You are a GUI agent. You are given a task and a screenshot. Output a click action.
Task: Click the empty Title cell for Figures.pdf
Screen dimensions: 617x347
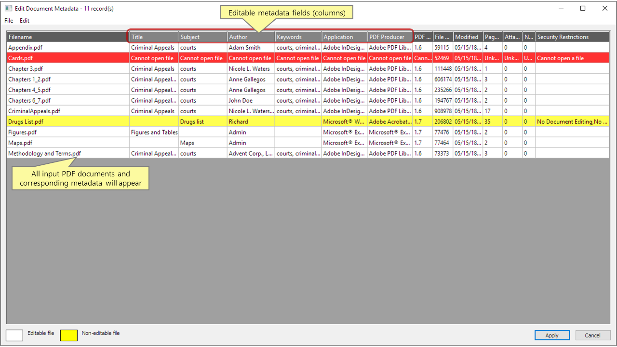pyautogui.click(x=153, y=132)
